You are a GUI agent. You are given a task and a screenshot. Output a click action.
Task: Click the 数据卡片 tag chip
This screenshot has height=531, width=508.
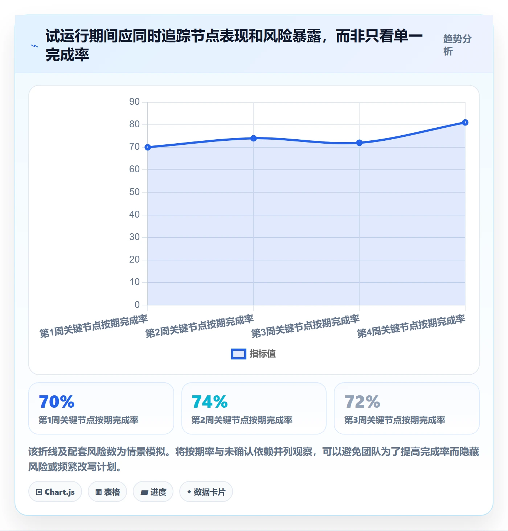point(206,492)
